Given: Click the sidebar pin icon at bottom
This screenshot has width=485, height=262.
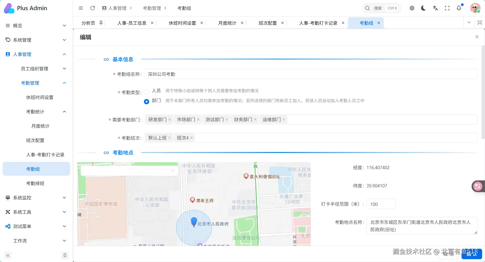Looking at the screenshot, I should point(65,255).
